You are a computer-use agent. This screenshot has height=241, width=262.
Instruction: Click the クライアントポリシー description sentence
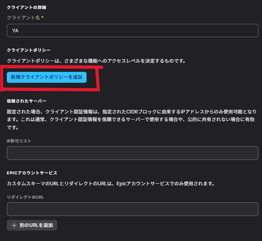tap(96, 61)
